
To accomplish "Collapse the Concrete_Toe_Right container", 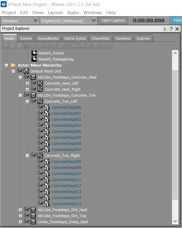I will 27,156.
